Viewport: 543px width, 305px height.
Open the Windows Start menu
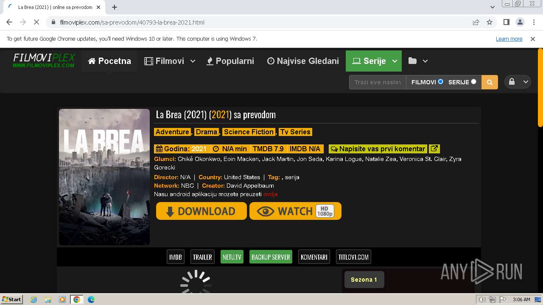click(11, 299)
